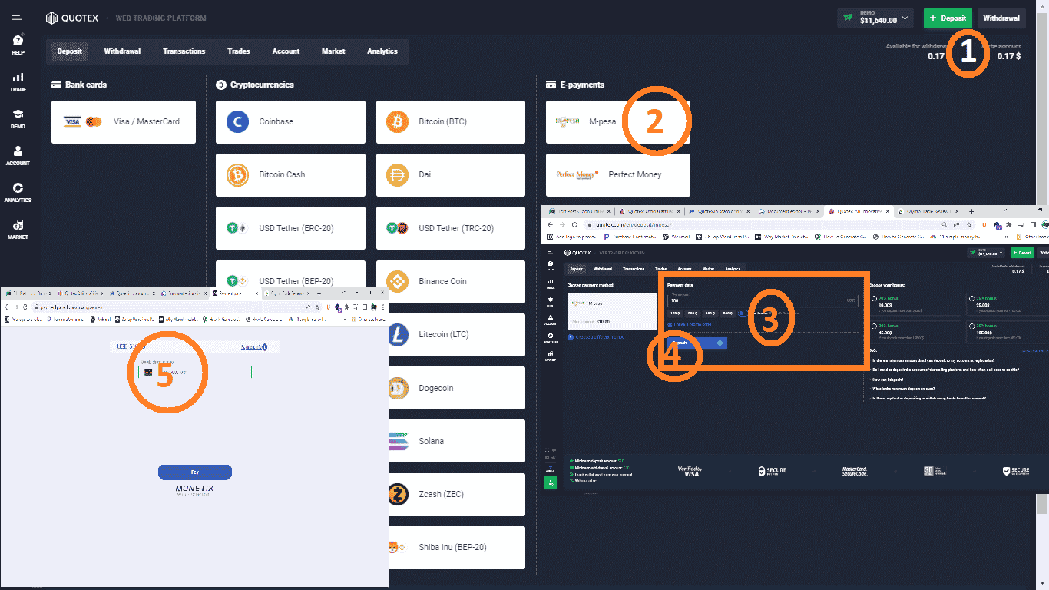Expand FAQ about minimum amount at registration
1049x590 pixels.
(x=932, y=360)
